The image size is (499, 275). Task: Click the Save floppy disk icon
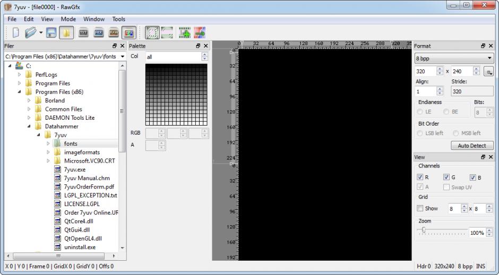51,33
